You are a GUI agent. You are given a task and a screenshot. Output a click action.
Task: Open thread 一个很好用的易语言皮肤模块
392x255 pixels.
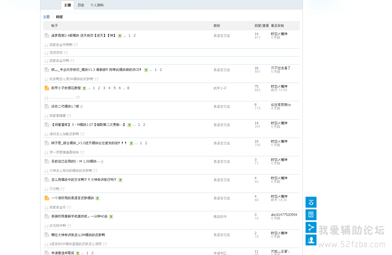click(72, 198)
